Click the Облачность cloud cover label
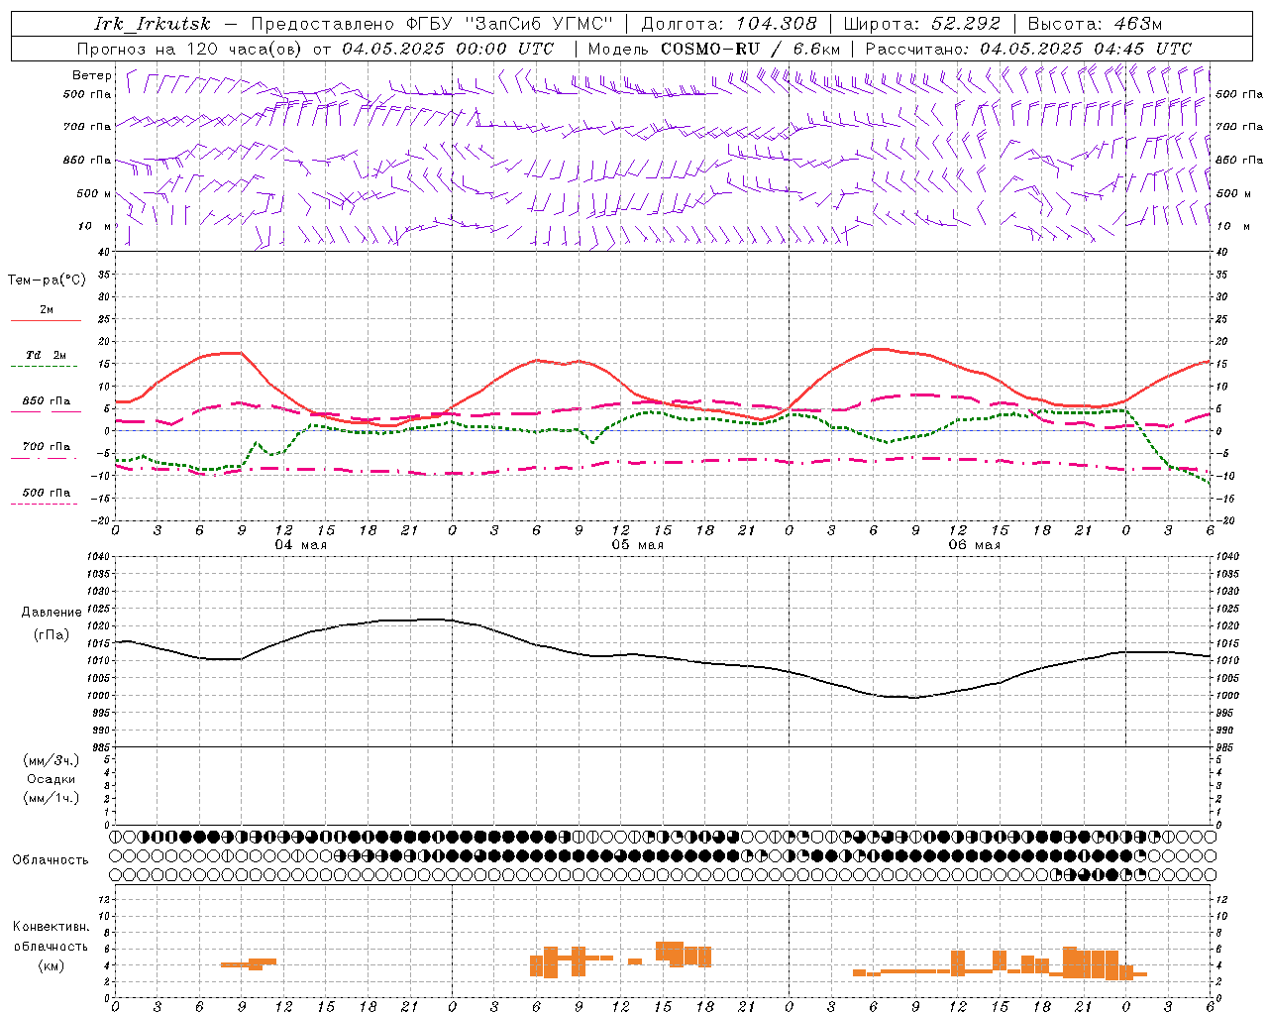Viewport: 1268px width, 1015px height. tap(51, 860)
